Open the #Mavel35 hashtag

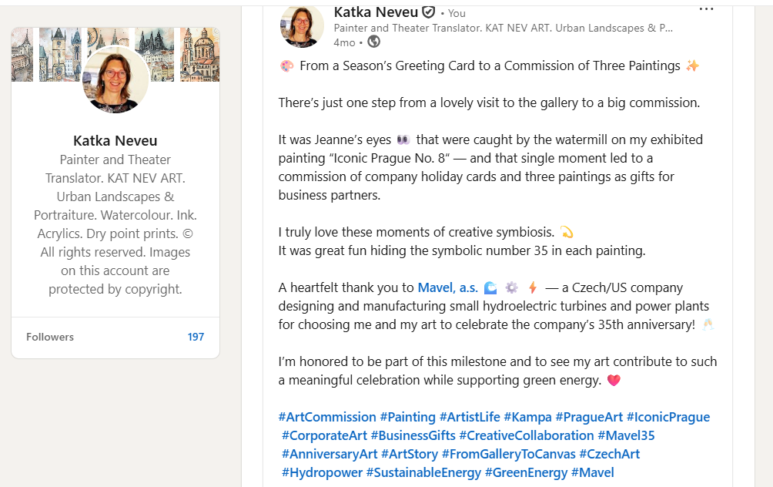pyautogui.click(x=626, y=435)
